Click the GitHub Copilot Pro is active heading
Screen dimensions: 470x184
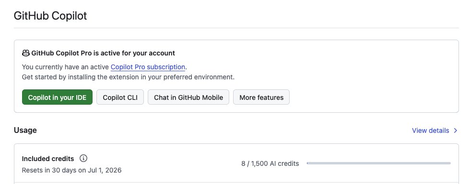pos(103,54)
